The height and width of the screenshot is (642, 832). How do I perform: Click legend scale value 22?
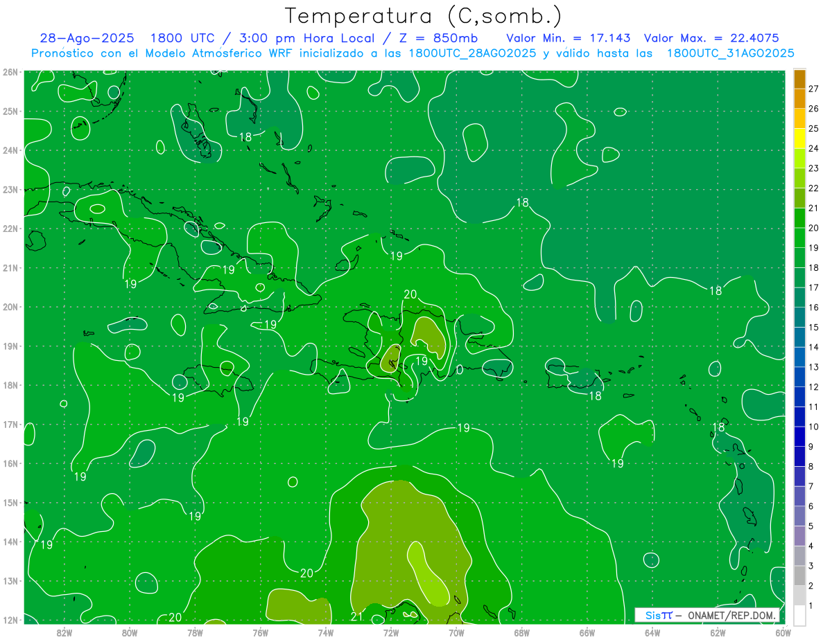pos(813,188)
